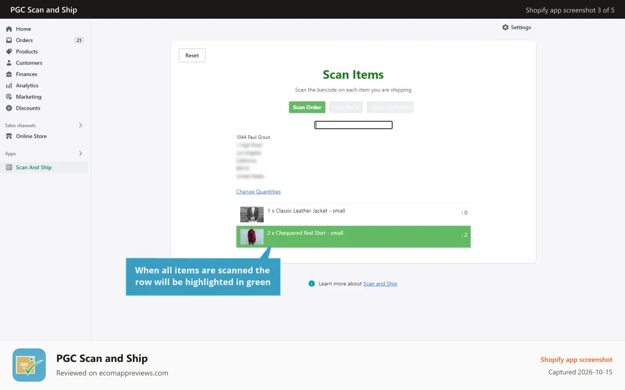Click the info icon beside Learn more
625x390 pixels.
311,283
